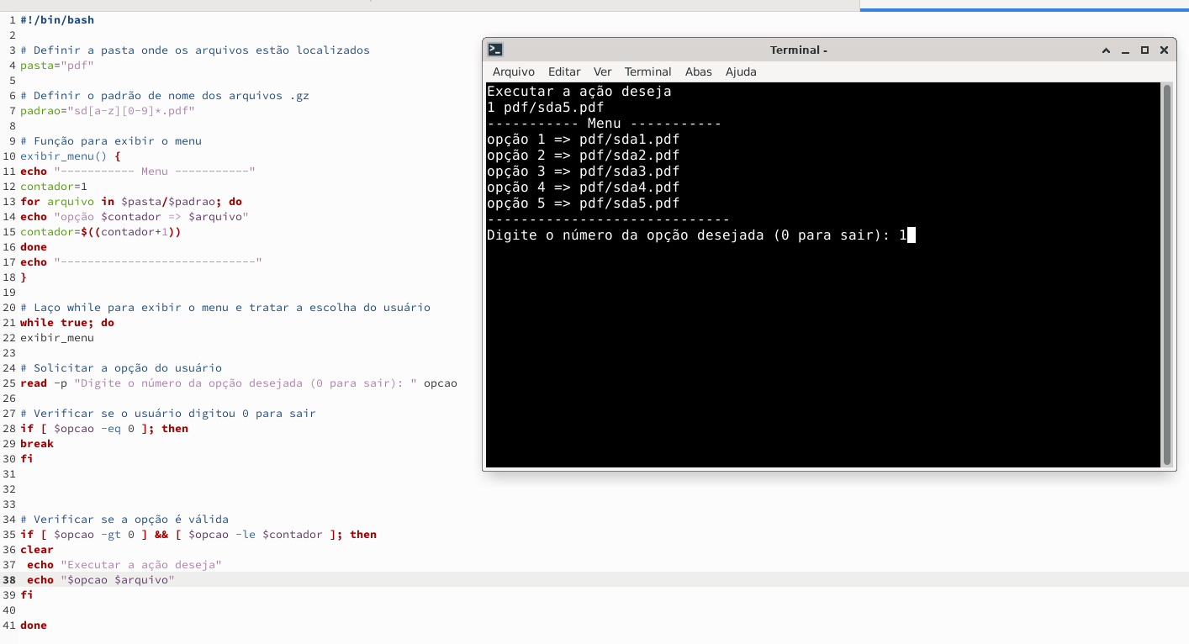
Task: Click the 'contador=1' line in editor
Action: [54, 186]
